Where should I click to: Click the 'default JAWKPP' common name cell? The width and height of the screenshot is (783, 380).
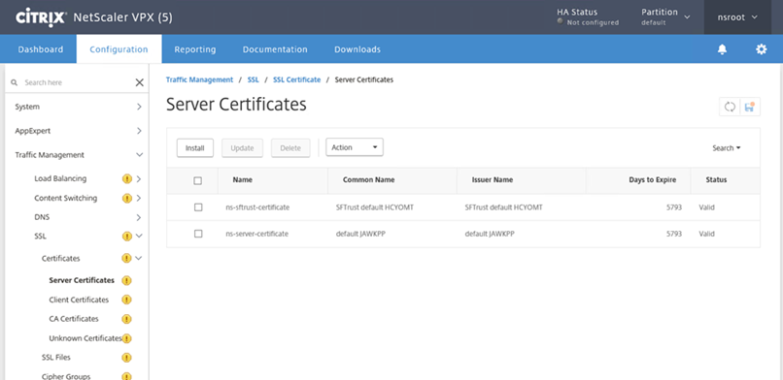[x=360, y=234]
